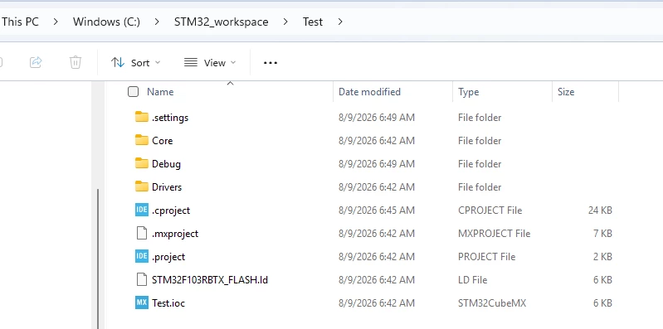Click the Delete trash can icon

pyautogui.click(x=76, y=62)
